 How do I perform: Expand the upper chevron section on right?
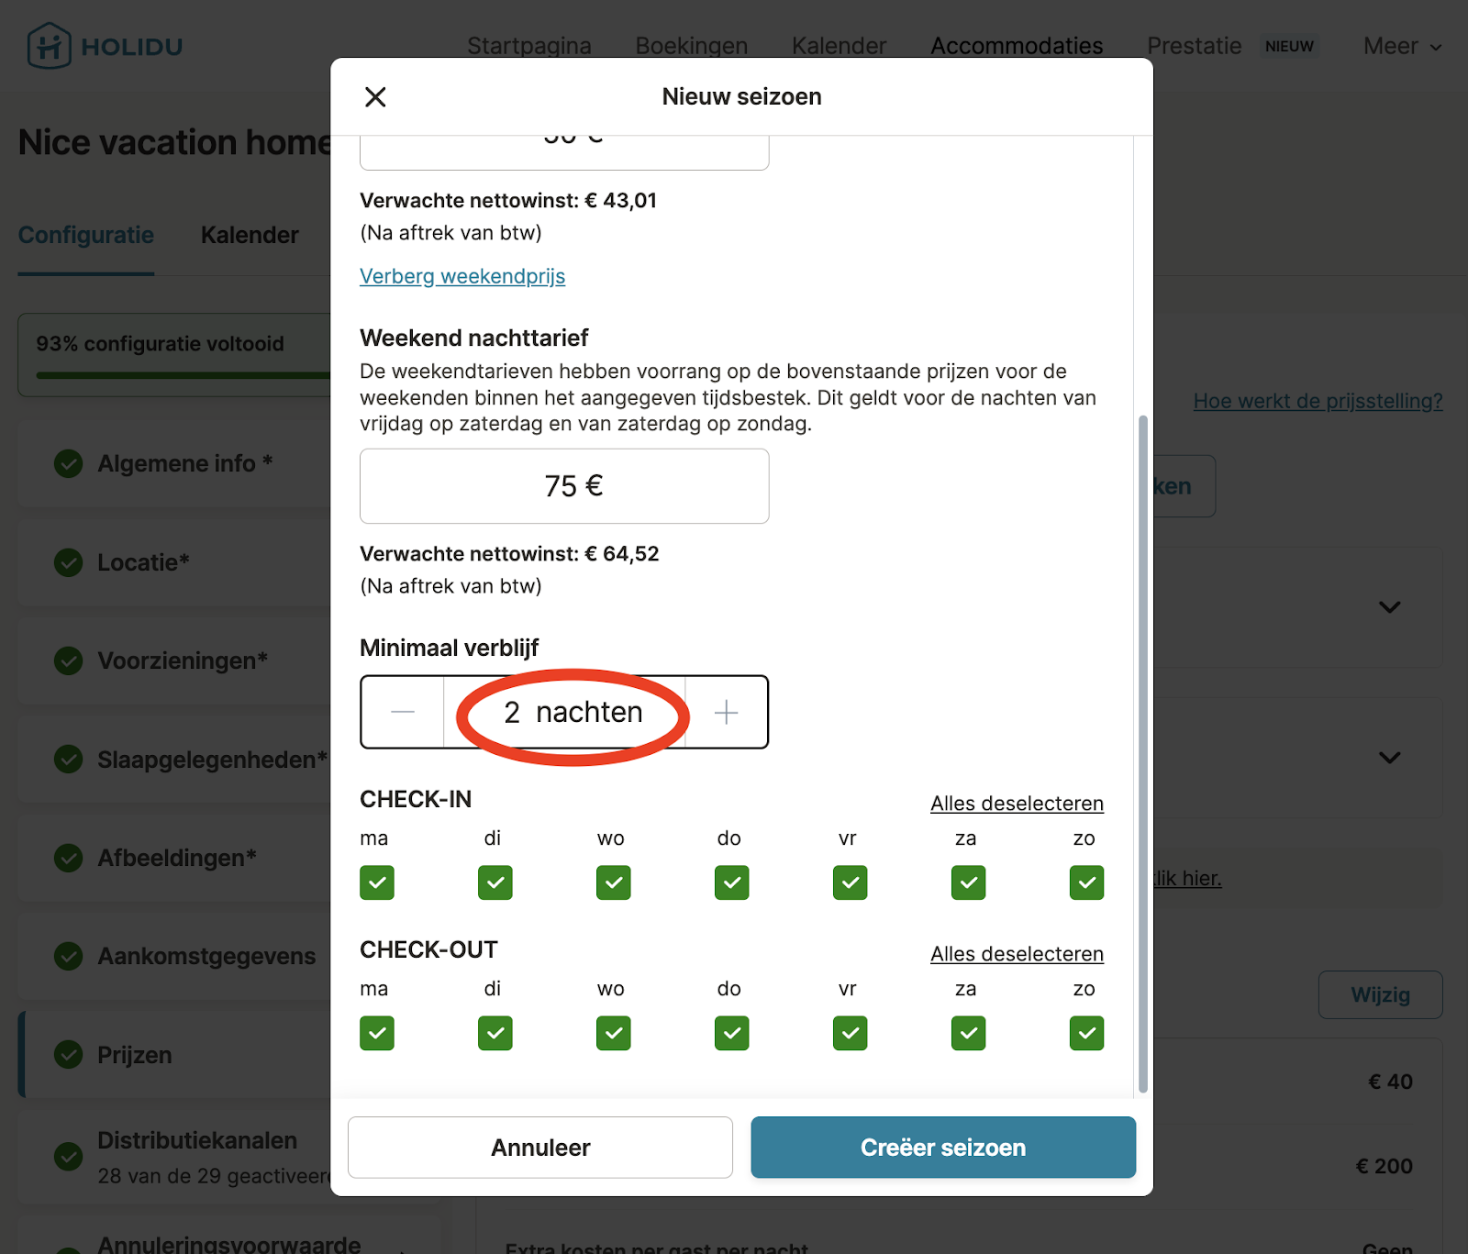tap(1390, 607)
